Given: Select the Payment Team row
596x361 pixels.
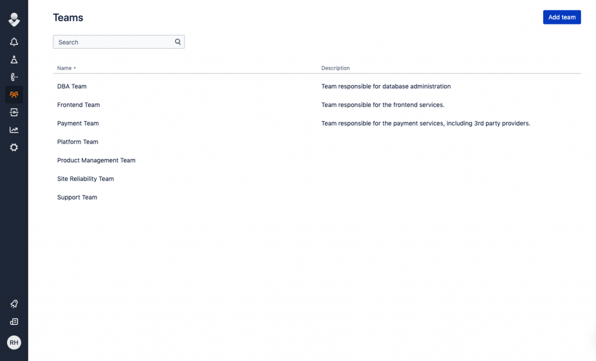Looking at the screenshot, I should [78, 123].
